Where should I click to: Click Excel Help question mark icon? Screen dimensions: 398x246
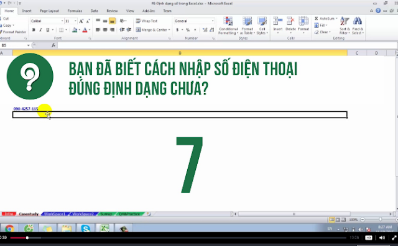(x=378, y=11)
